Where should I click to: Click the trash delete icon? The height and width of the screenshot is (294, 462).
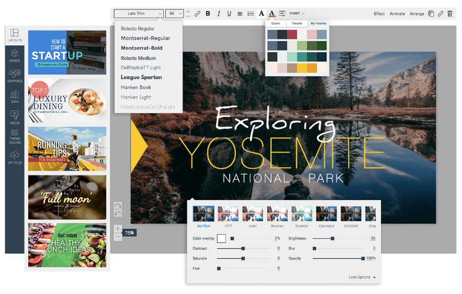(450, 13)
